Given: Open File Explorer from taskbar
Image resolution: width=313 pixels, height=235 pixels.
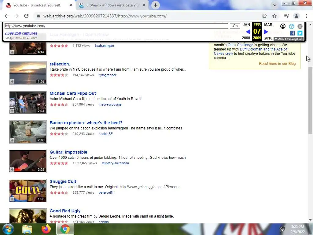Looking at the screenshot, I should click(x=27, y=229).
